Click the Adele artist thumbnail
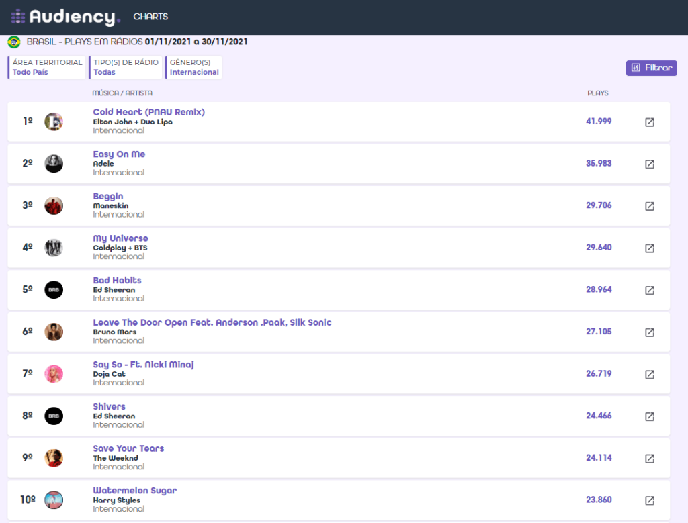The image size is (688, 523). (x=54, y=164)
